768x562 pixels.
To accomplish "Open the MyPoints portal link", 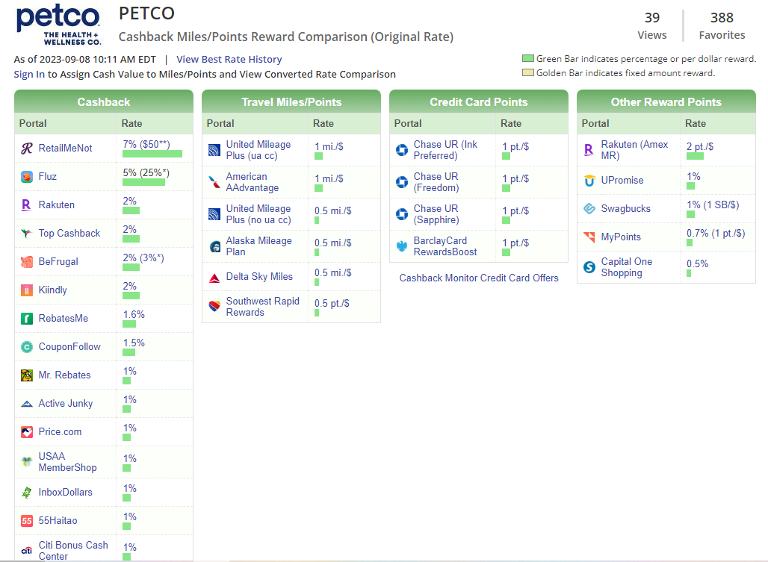I will [621, 237].
